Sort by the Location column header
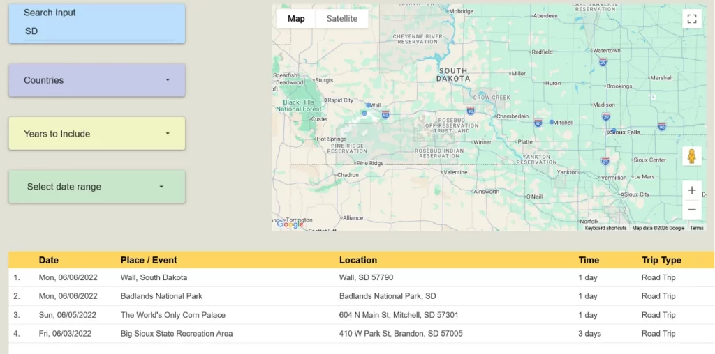This screenshot has width=715, height=354. pyautogui.click(x=358, y=260)
